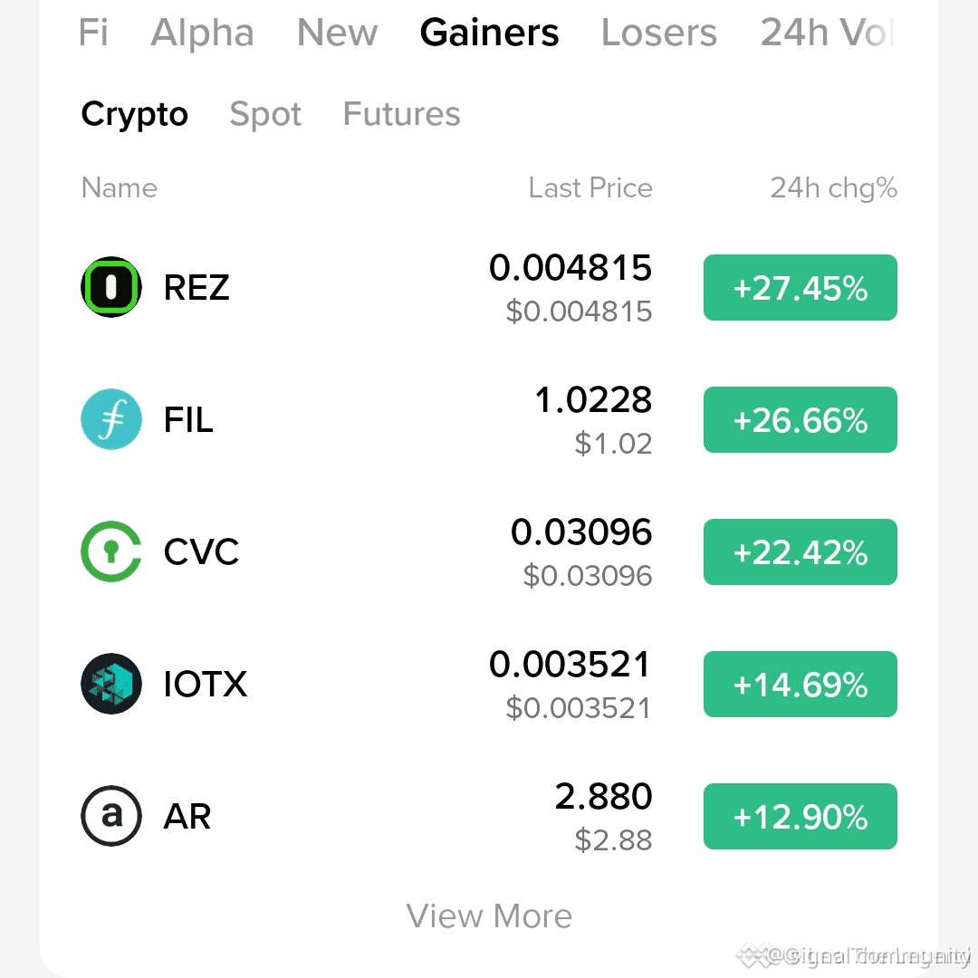Switch to the Futures sub-tab

pyautogui.click(x=402, y=114)
